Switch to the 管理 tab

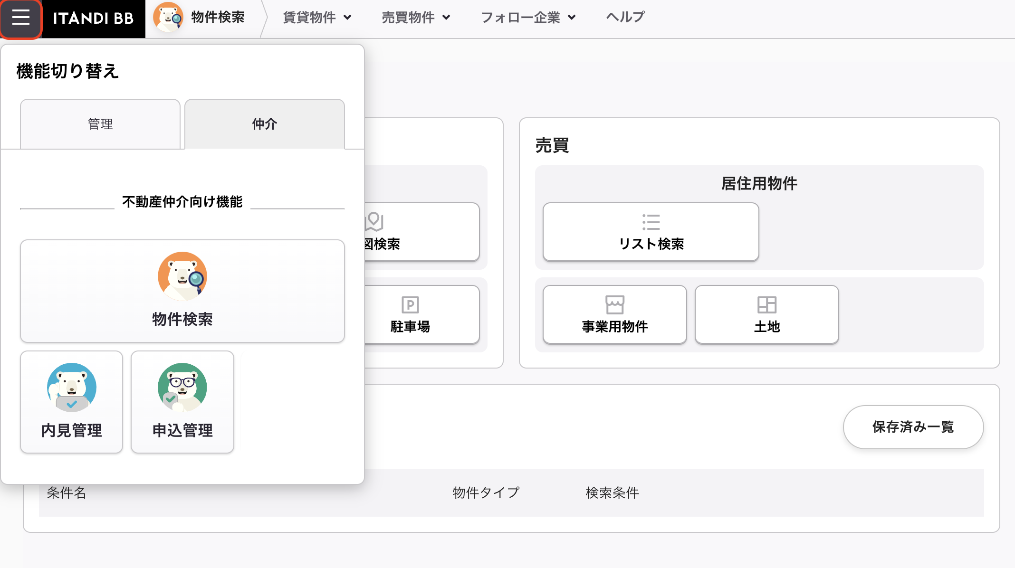click(100, 124)
